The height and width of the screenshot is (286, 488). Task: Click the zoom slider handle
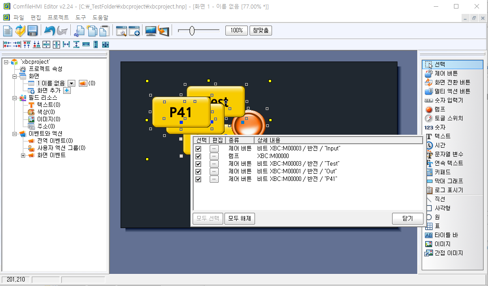[192, 31]
